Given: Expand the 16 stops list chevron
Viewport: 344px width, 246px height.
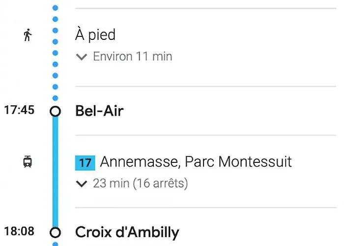Looking at the screenshot, I should pyautogui.click(x=81, y=184).
